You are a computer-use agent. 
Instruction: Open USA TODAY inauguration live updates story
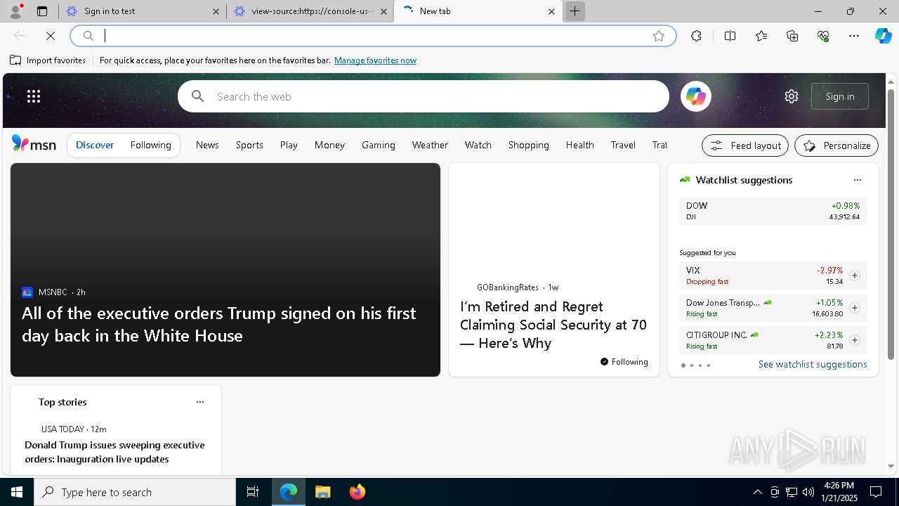[x=114, y=452]
